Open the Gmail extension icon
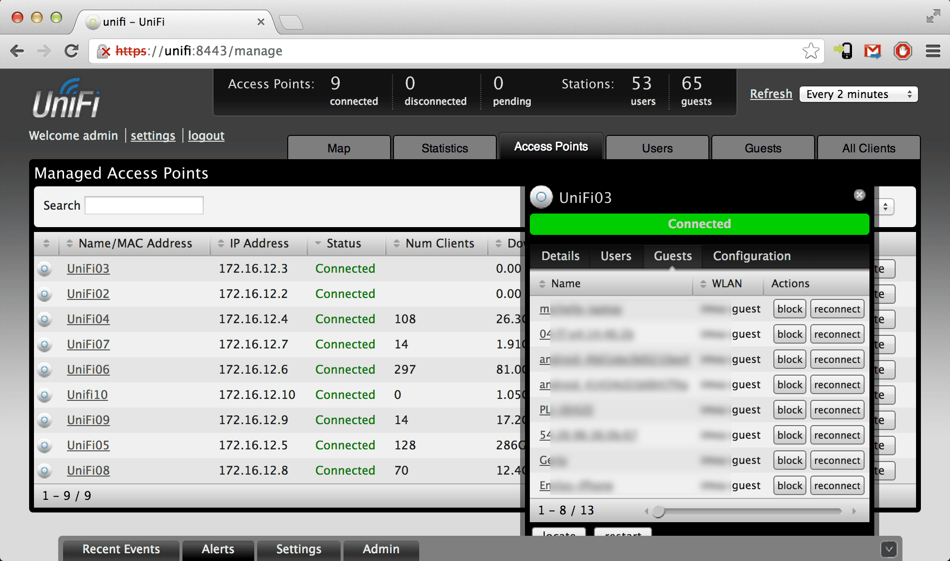 pyautogui.click(x=872, y=51)
